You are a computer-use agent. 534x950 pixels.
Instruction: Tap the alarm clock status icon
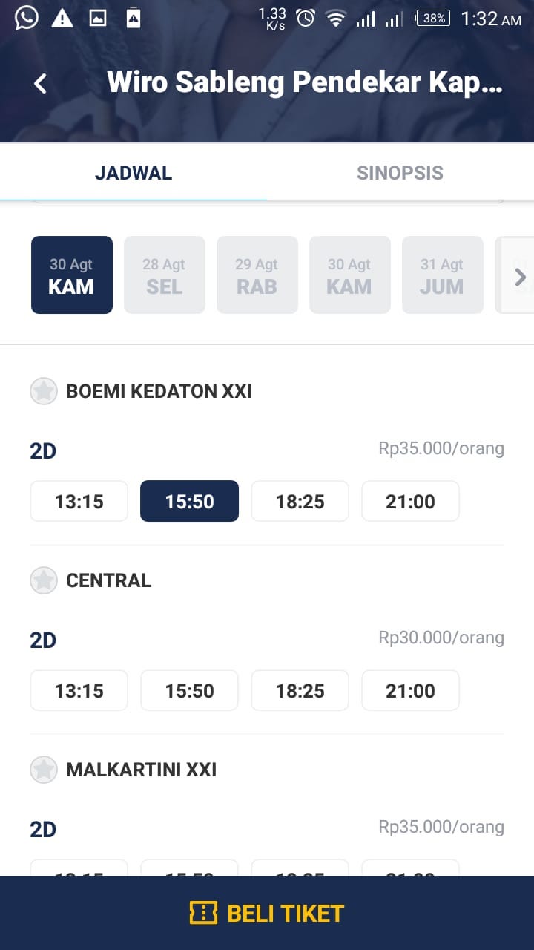click(x=306, y=19)
